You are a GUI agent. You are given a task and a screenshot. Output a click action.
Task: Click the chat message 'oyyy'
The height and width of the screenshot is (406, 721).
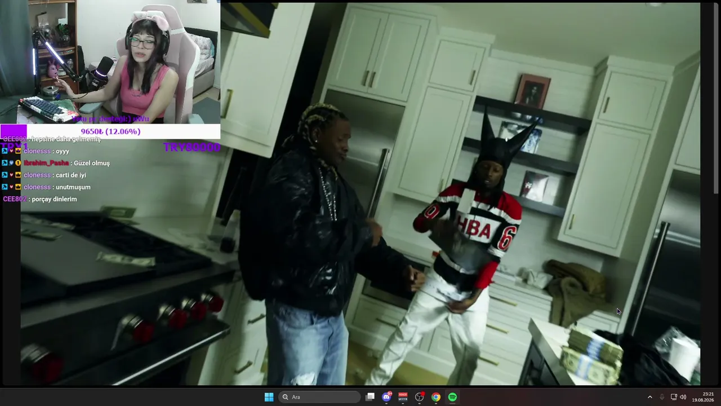[62, 151]
